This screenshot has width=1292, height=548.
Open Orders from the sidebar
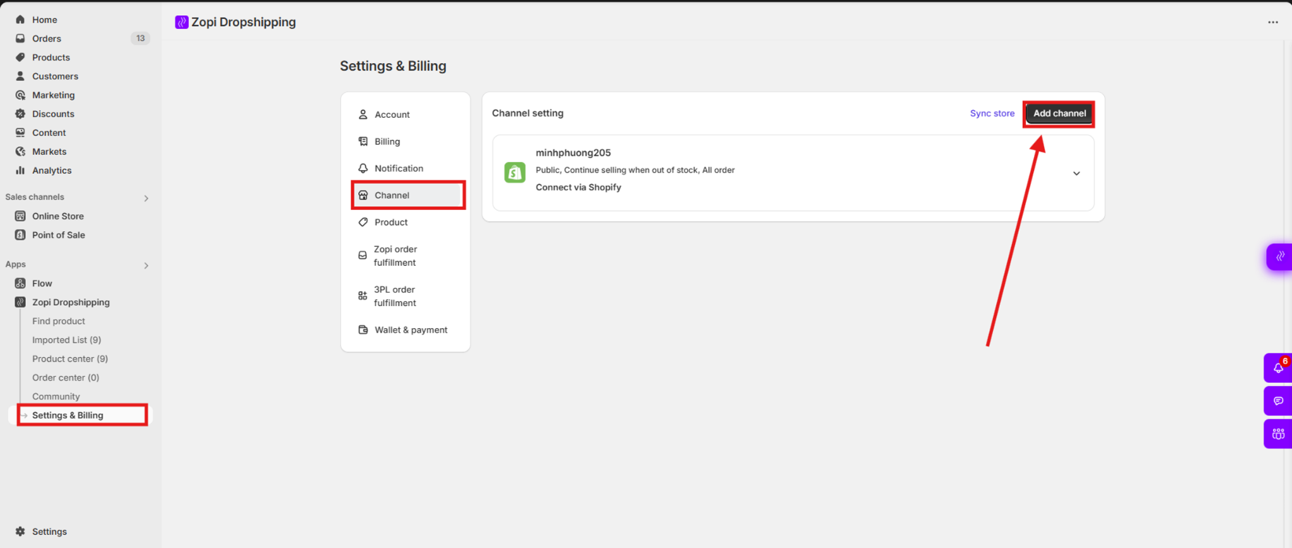(47, 38)
